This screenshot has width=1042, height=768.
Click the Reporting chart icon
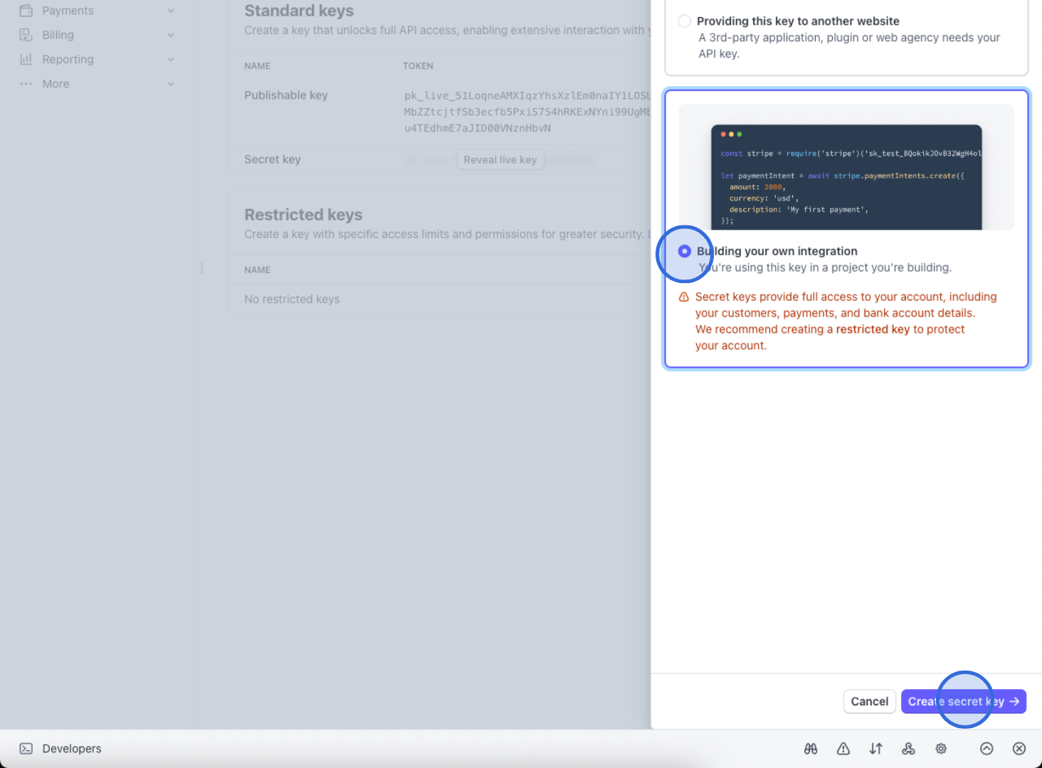click(26, 59)
